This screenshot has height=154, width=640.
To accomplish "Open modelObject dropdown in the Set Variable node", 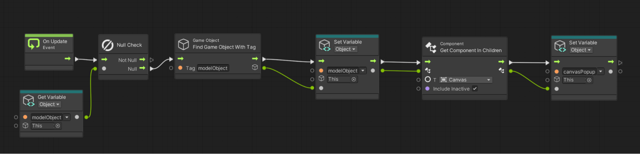I will pyautogui.click(x=363, y=71).
